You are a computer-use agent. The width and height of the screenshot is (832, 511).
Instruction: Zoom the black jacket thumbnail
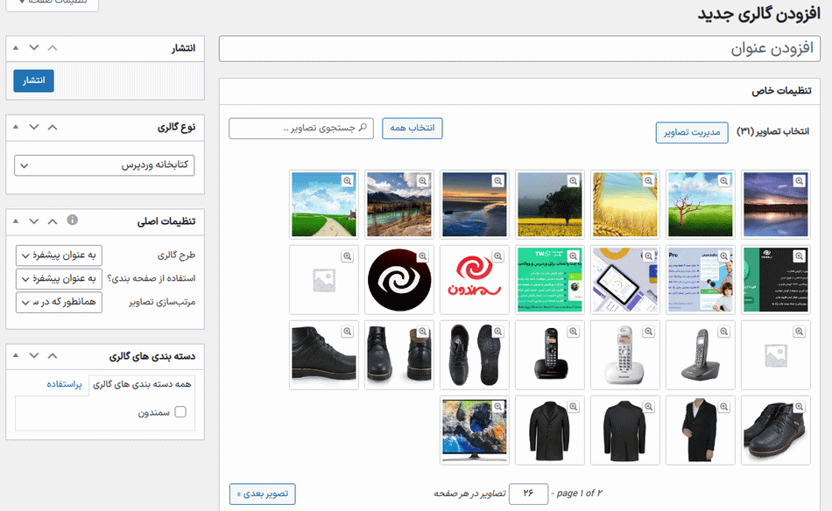click(x=648, y=407)
